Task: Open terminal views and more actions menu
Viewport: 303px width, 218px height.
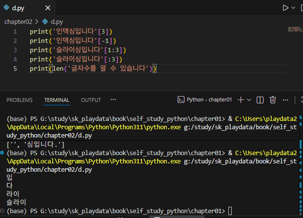Action: [x=285, y=100]
